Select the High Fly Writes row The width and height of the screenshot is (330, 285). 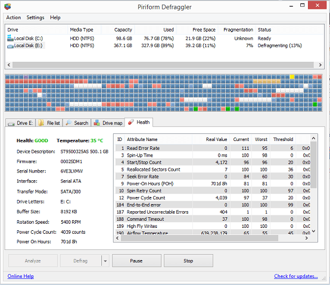click(x=213, y=226)
